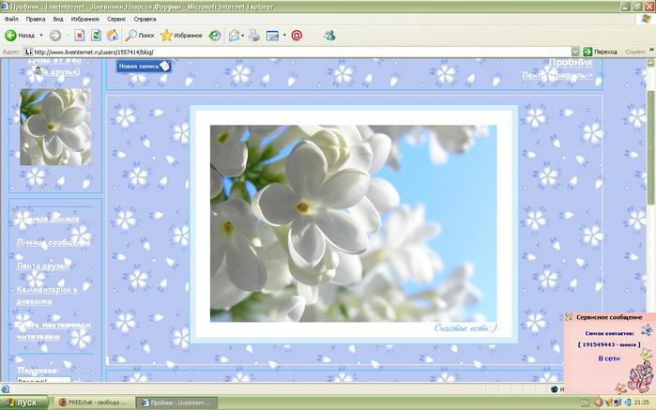Switch to Пробник LiveInternet taskbar button
This screenshot has height=410, width=656.
tap(178, 402)
